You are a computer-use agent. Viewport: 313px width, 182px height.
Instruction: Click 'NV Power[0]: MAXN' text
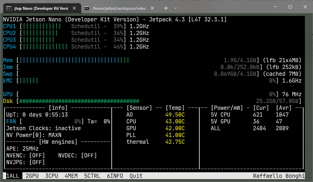(x=34, y=135)
